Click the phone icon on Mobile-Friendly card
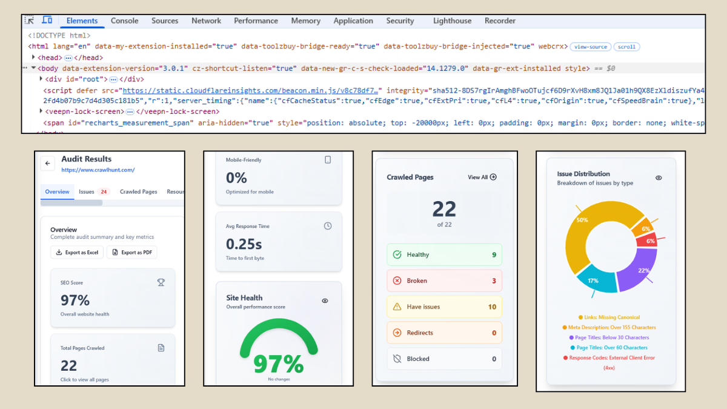 [328, 160]
